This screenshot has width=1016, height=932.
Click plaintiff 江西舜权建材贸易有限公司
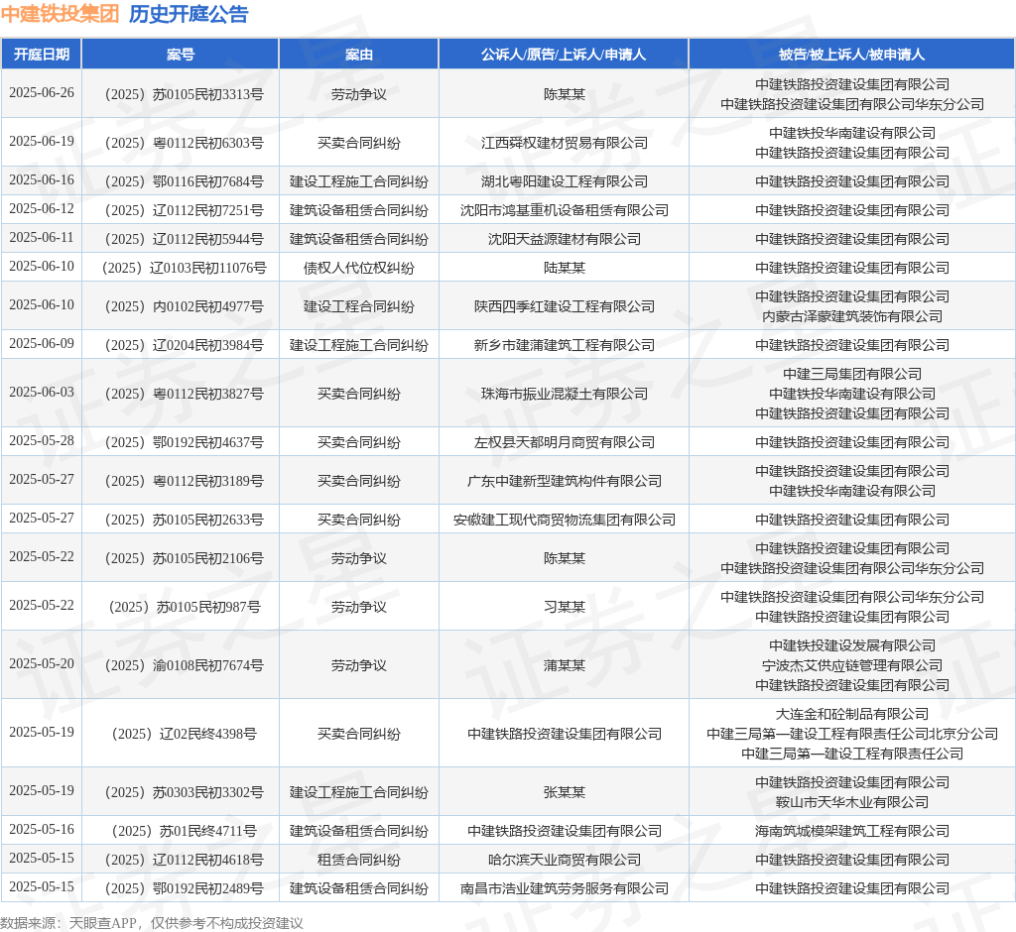(565, 143)
